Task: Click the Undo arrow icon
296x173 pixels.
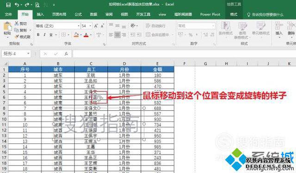Action: 17,5
